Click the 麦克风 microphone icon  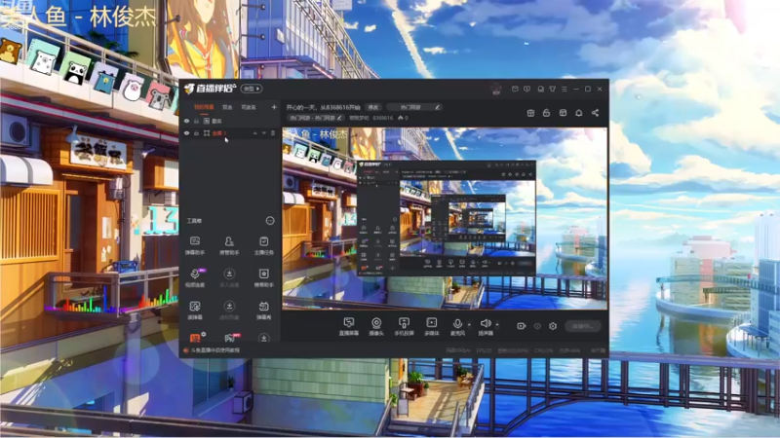(x=457, y=326)
